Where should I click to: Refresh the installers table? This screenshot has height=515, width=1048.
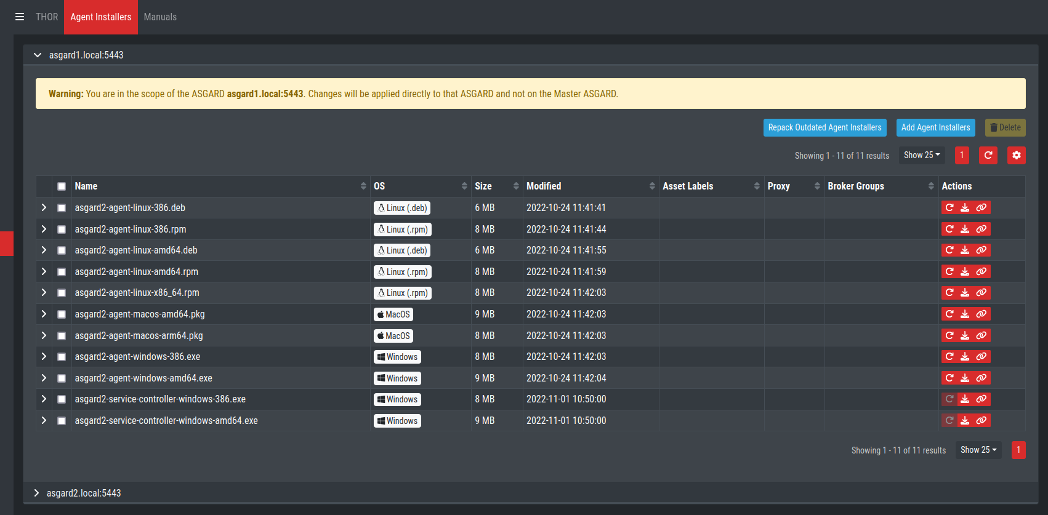988,156
